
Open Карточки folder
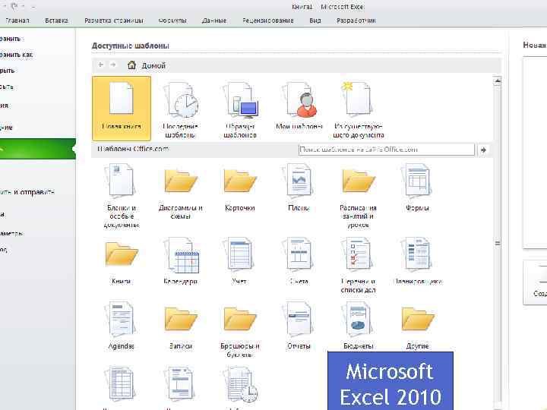[x=240, y=190]
